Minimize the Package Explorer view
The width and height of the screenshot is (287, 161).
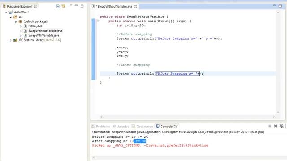pyautogui.click(x=76, y=5)
